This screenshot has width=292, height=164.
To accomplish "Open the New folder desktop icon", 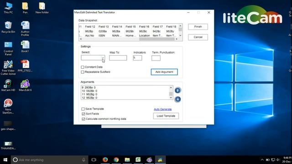I will click(42, 8).
